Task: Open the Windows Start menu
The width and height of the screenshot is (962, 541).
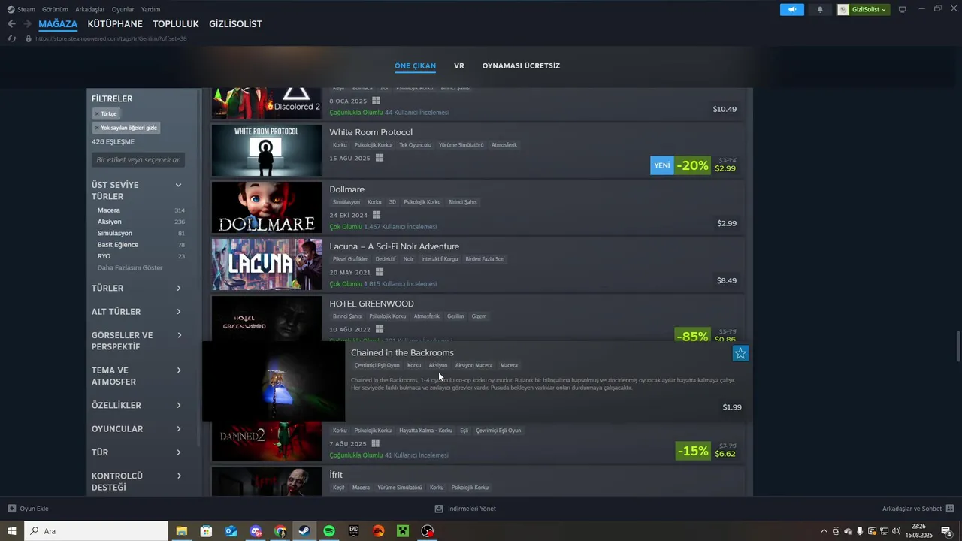Action: pyautogui.click(x=12, y=531)
